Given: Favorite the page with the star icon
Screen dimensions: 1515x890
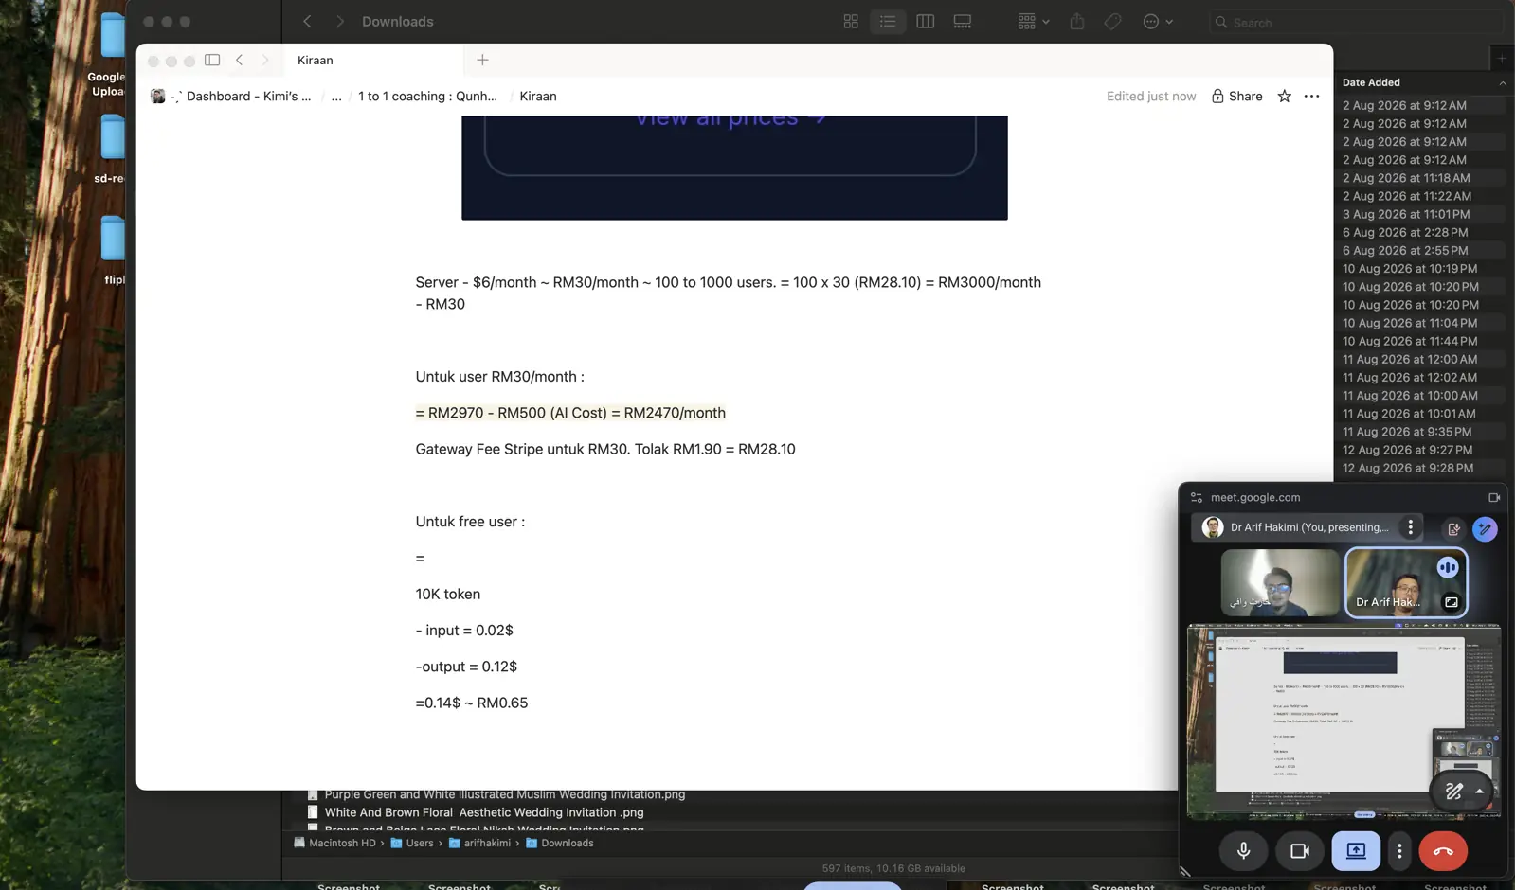Looking at the screenshot, I should [x=1284, y=96].
